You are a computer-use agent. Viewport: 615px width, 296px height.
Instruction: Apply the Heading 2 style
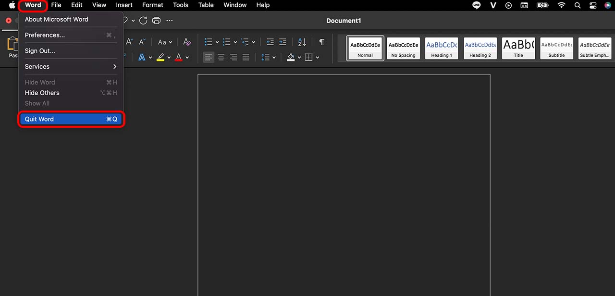coord(480,49)
